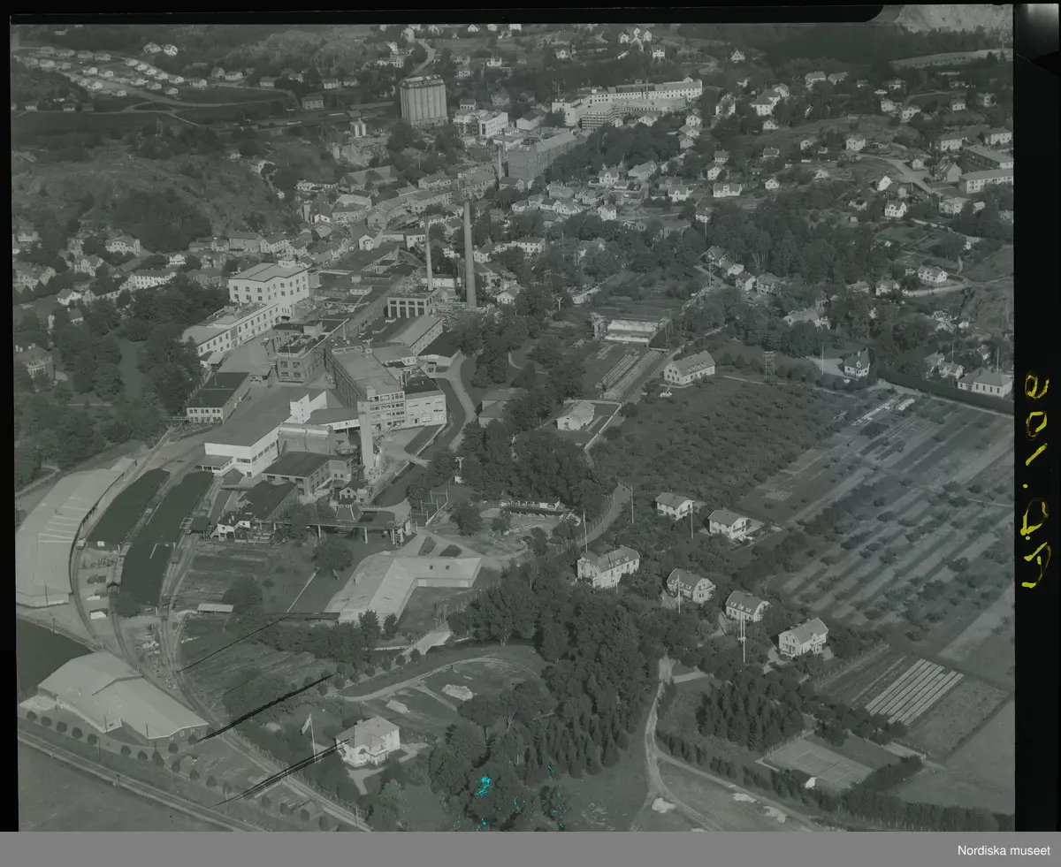The width and height of the screenshot is (1061, 867).
Task: Click the black scratch lines on the negative
Action: [x=265, y=705]
